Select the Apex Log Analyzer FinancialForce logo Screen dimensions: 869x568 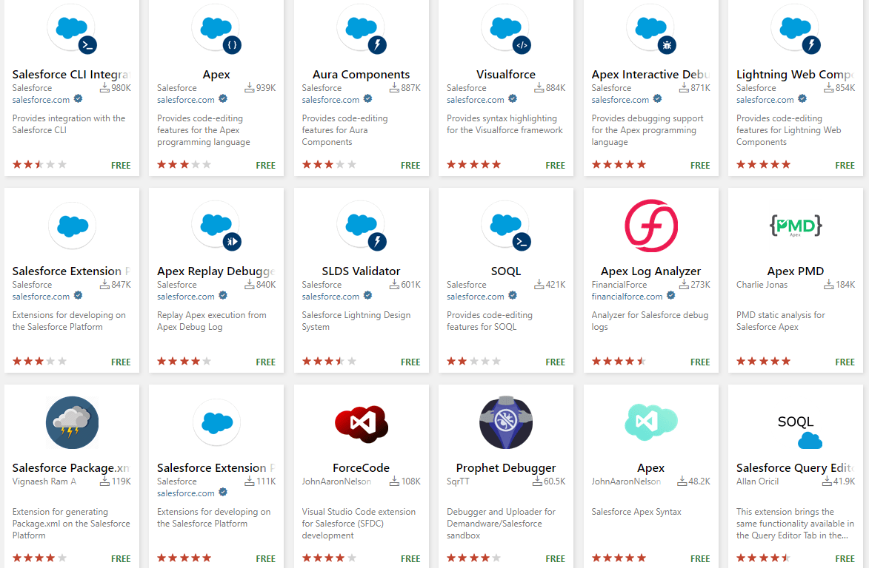coord(650,226)
